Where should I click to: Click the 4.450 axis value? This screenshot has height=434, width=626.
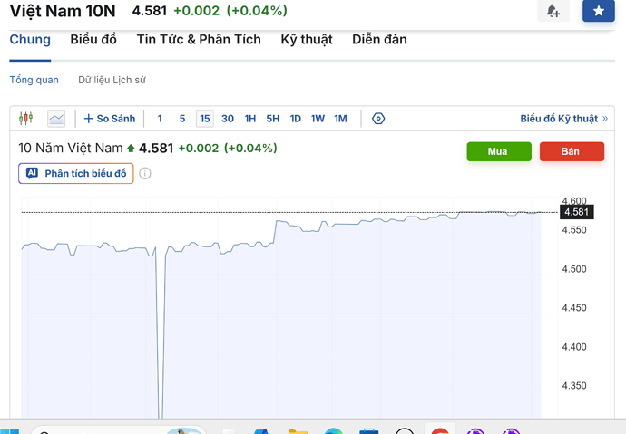[x=574, y=308]
